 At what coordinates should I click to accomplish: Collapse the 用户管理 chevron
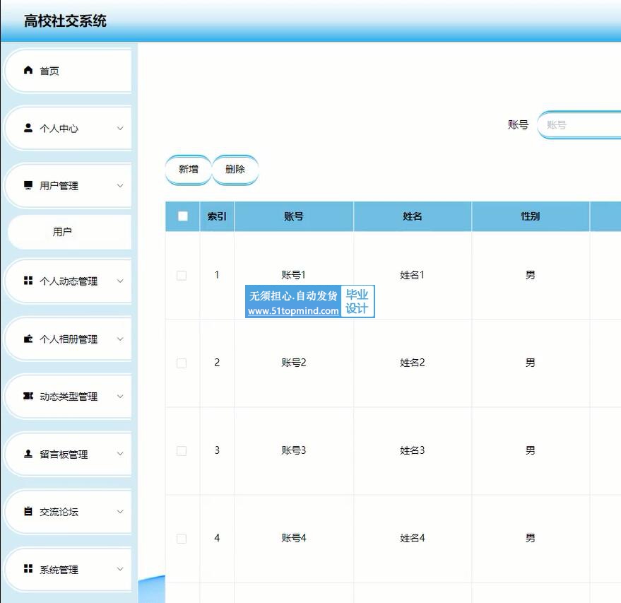120,185
